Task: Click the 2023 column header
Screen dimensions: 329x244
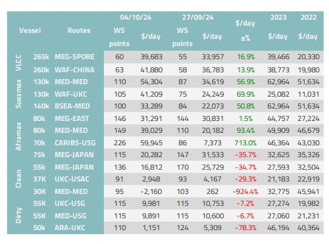Action: coord(278,17)
